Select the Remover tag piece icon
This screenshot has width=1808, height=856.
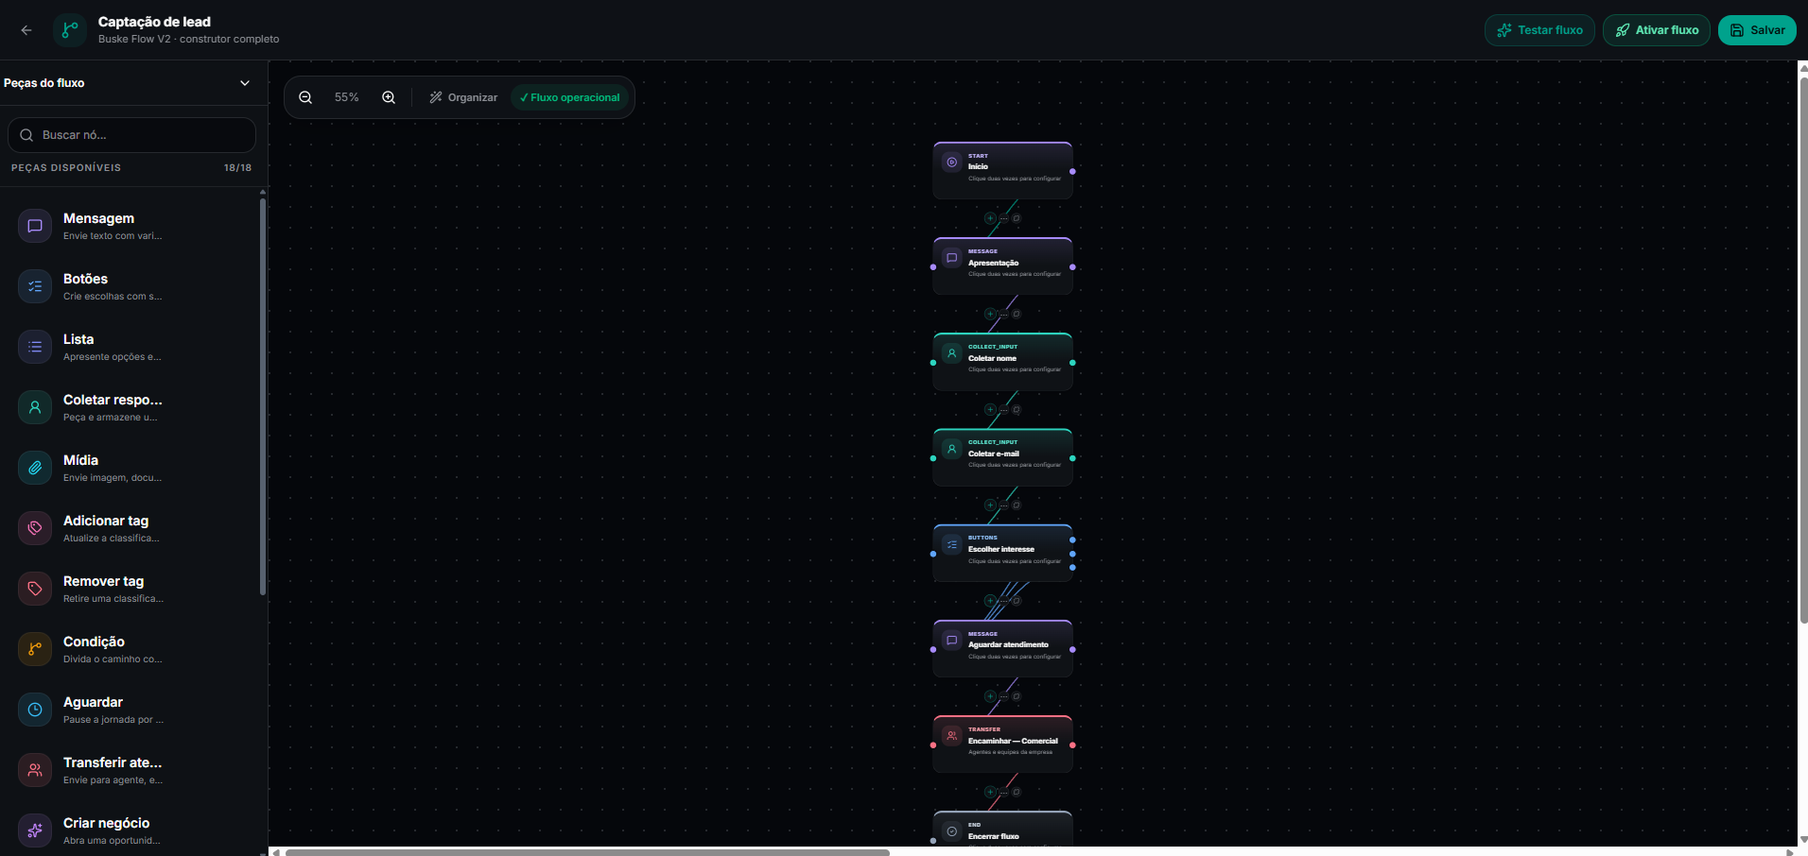tap(35, 589)
